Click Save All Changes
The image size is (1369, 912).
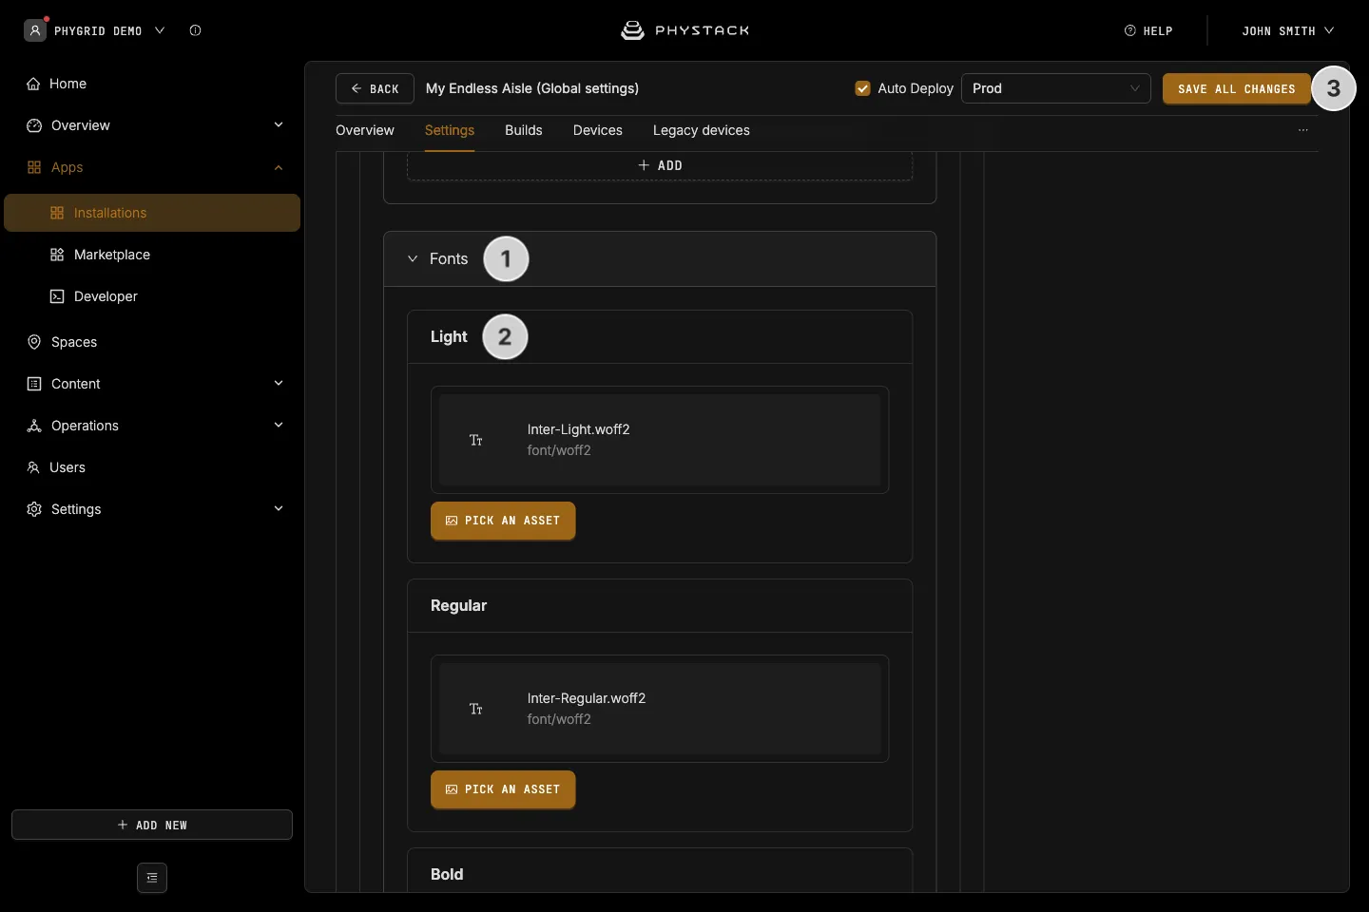pyautogui.click(x=1237, y=88)
